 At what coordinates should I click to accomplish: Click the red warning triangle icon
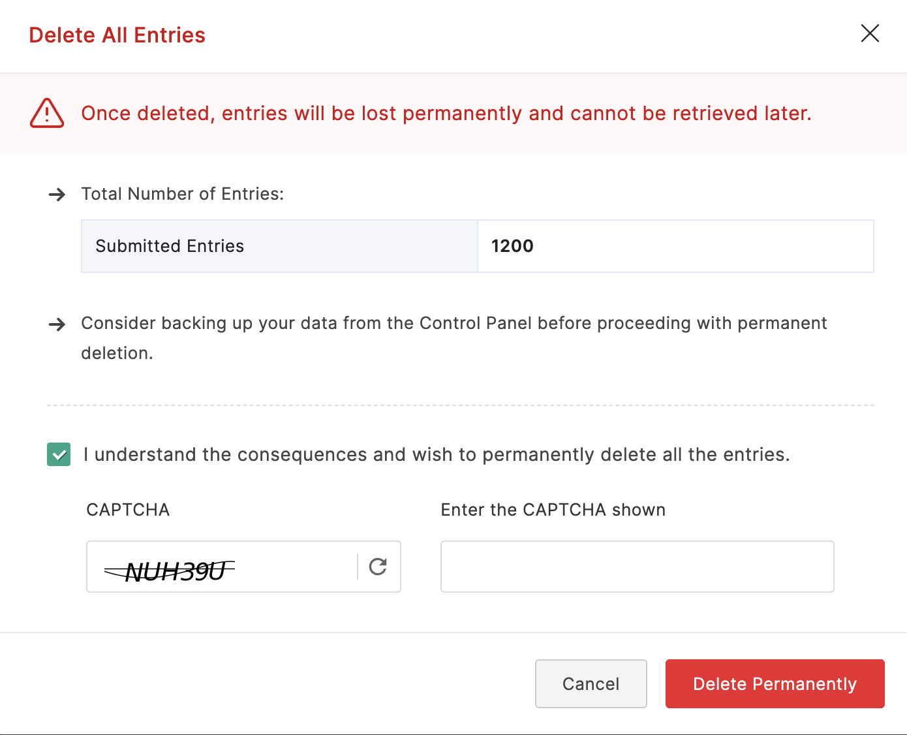(47, 114)
